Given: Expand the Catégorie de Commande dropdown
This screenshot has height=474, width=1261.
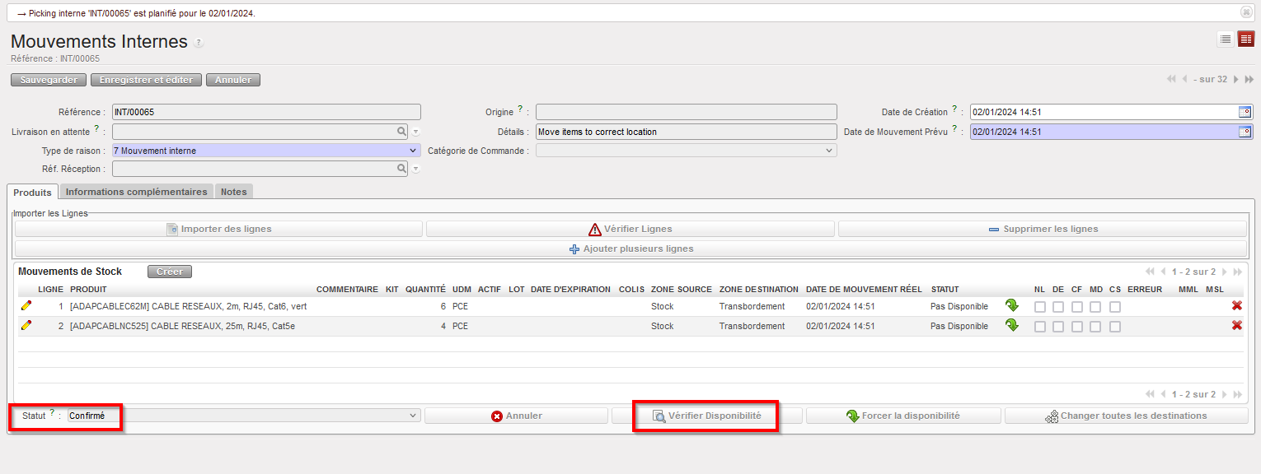Looking at the screenshot, I should tap(686, 151).
